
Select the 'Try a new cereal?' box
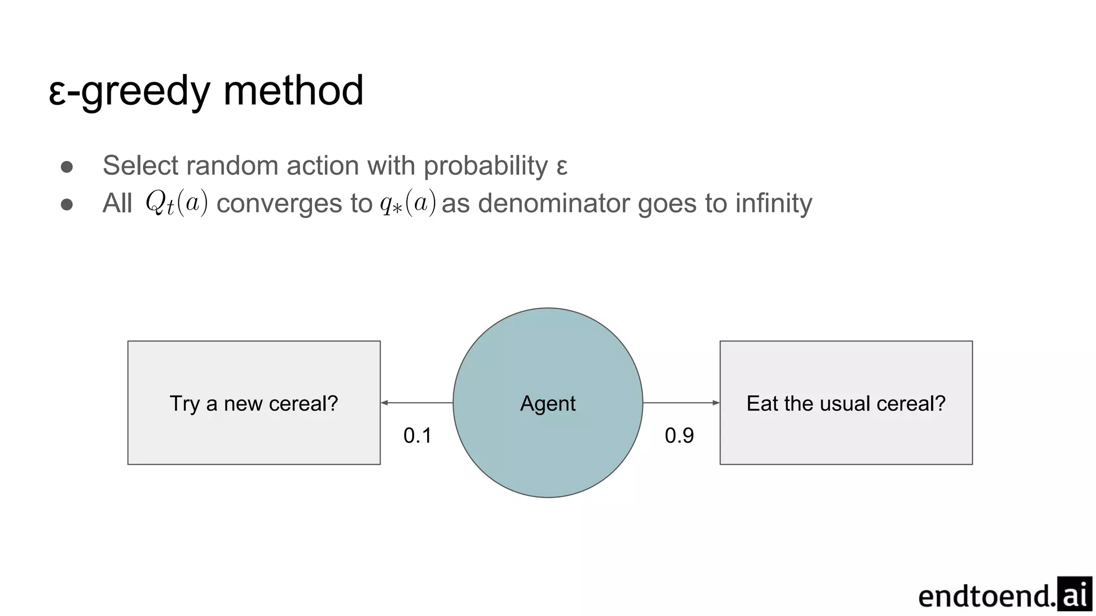(x=254, y=403)
